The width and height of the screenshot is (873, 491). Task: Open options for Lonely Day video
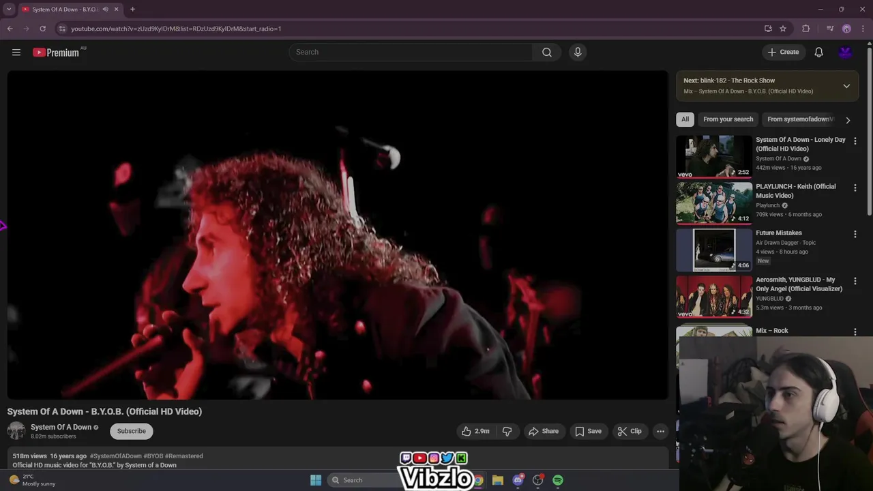pos(855,141)
